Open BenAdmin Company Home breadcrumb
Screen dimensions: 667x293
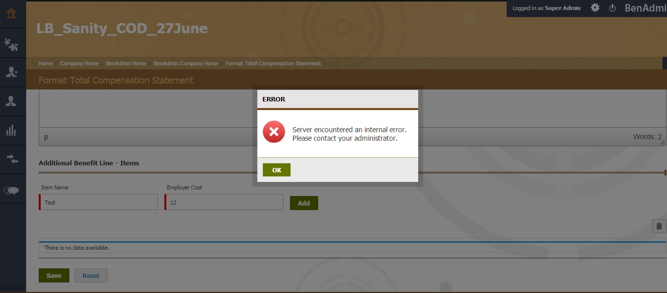point(185,63)
